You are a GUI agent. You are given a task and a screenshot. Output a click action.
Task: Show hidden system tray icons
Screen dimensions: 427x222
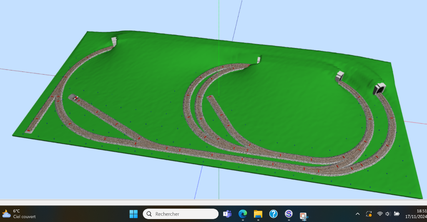(357, 214)
